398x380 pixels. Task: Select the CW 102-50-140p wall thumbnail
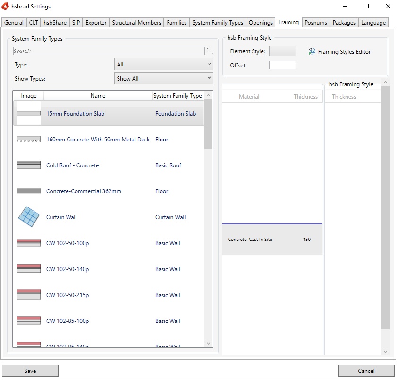tap(29, 268)
